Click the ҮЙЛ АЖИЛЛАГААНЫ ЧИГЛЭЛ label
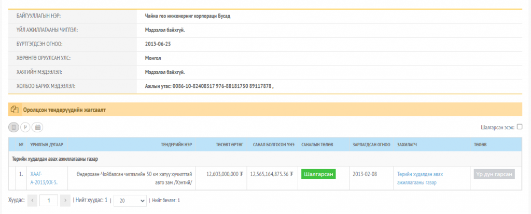Viewport: 531px width, 214px height. (47, 30)
